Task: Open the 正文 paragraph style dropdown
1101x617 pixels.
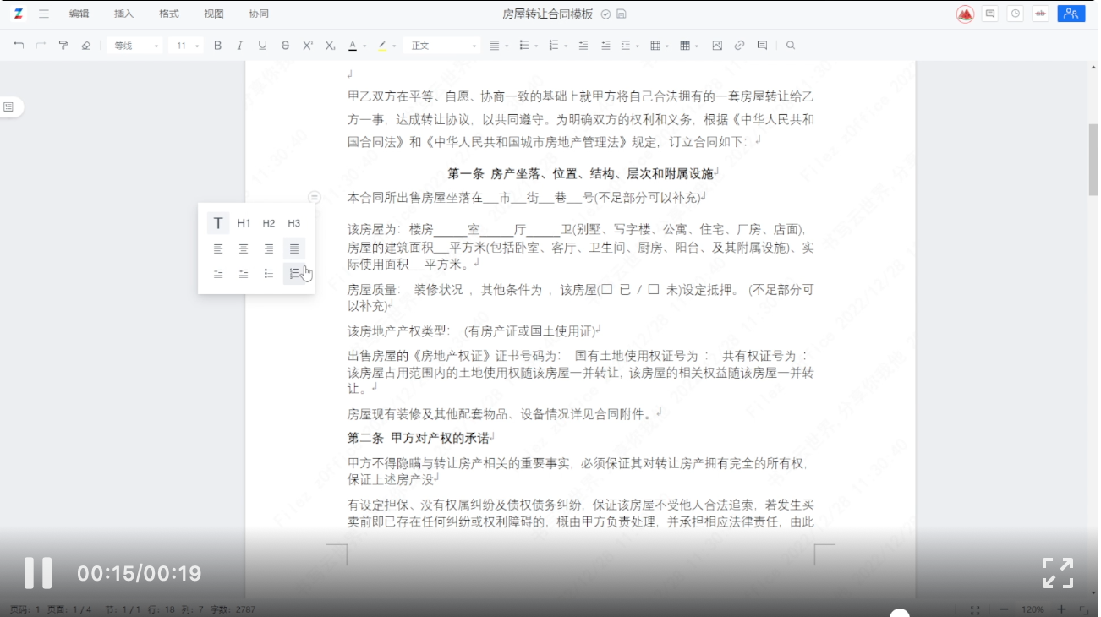Action: pyautogui.click(x=443, y=46)
